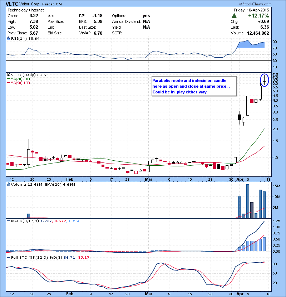This screenshot has height=297, width=286.
Task: Click the Options value yes
Action: (x=146, y=16)
